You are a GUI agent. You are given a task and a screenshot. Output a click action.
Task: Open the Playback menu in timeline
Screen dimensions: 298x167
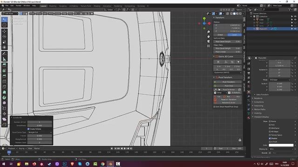[x=13, y=148]
